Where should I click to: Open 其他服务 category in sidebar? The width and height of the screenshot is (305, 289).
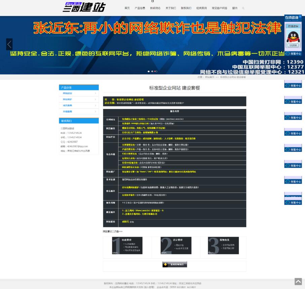(x=79, y=111)
